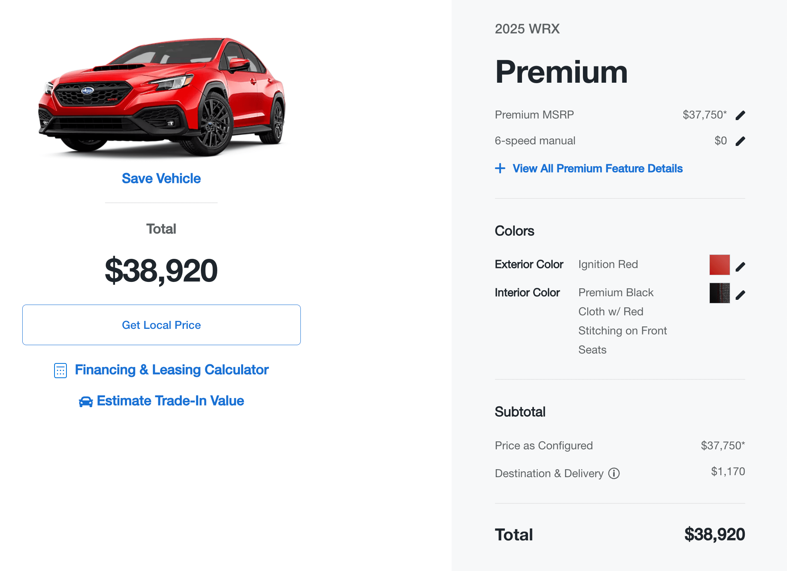Edit the 6-speed manual transmission selection
The height and width of the screenshot is (571, 787).
point(741,140)
